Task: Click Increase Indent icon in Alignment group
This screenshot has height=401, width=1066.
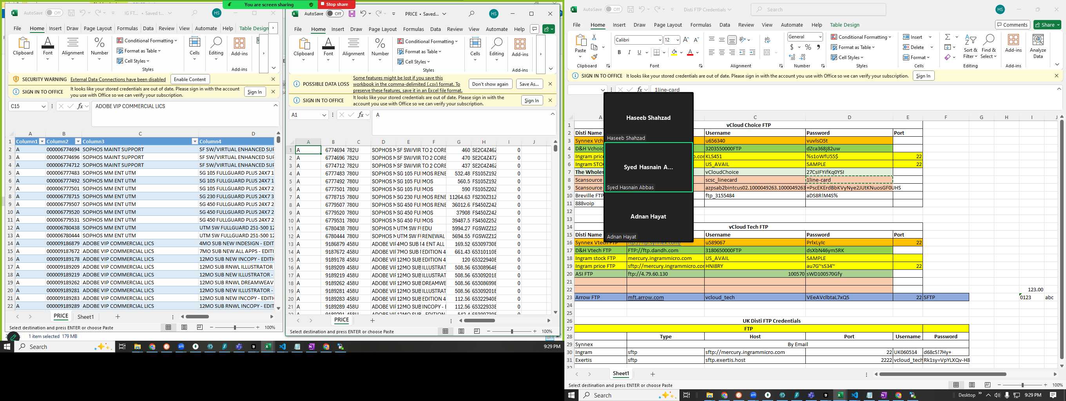Action: 752,52
